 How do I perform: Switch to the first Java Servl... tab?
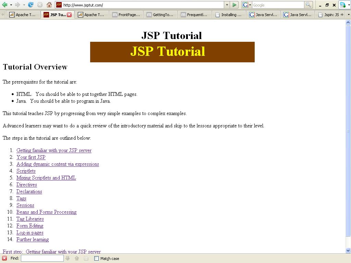[264, 15]
